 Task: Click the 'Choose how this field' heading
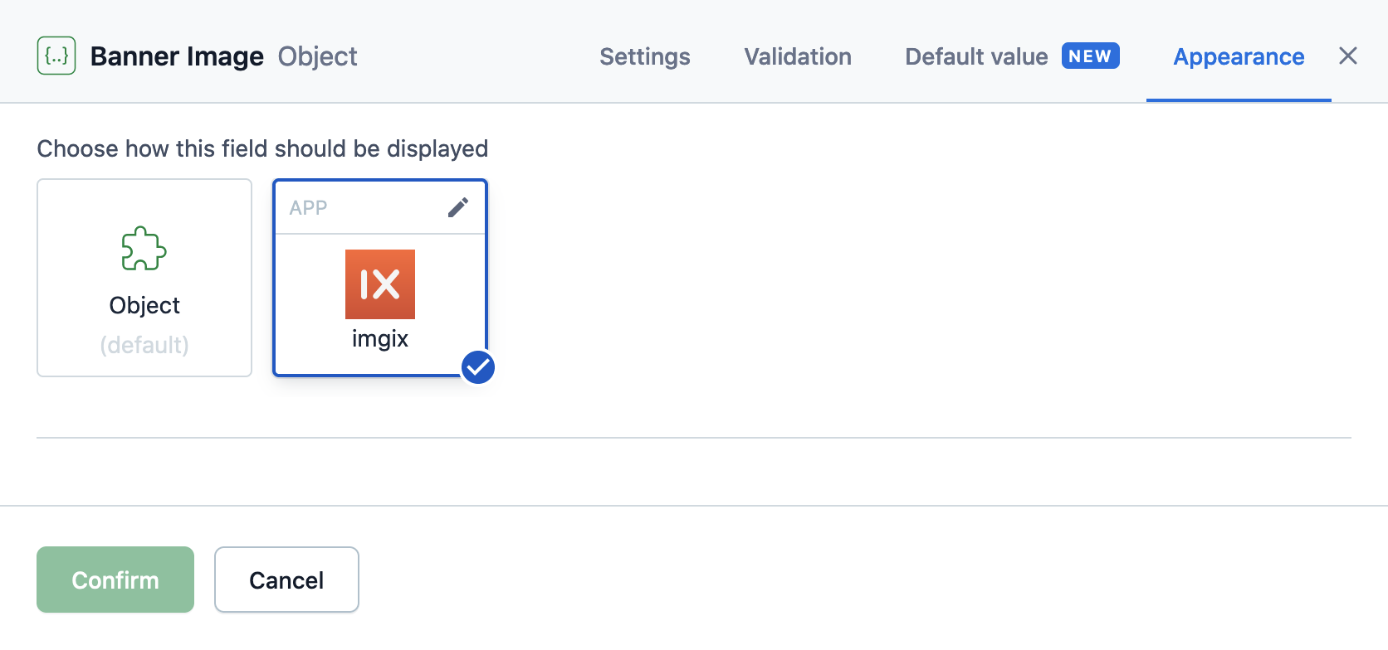262,148
